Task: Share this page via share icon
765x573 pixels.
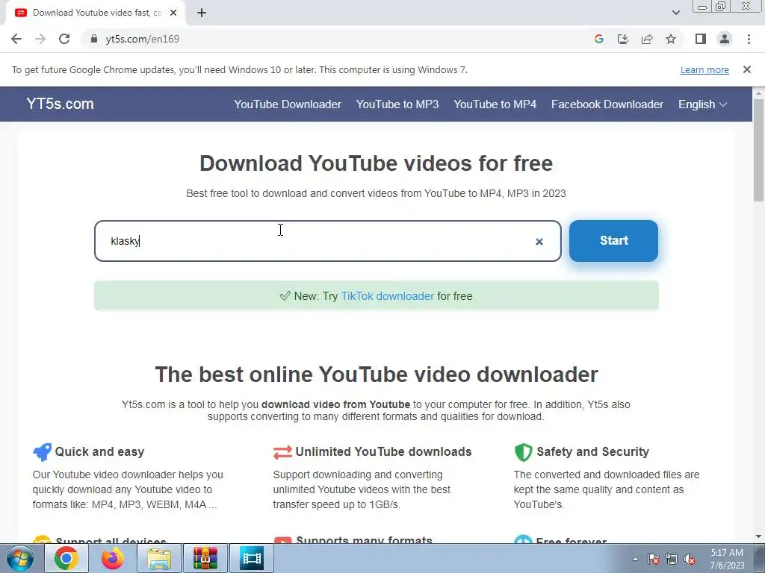Action: (647, 39)
